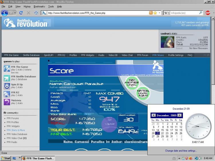Open the FFR Forums community link
Image resolution: width=215 pixels, height=161 pixels.
(x=13, y=118)
